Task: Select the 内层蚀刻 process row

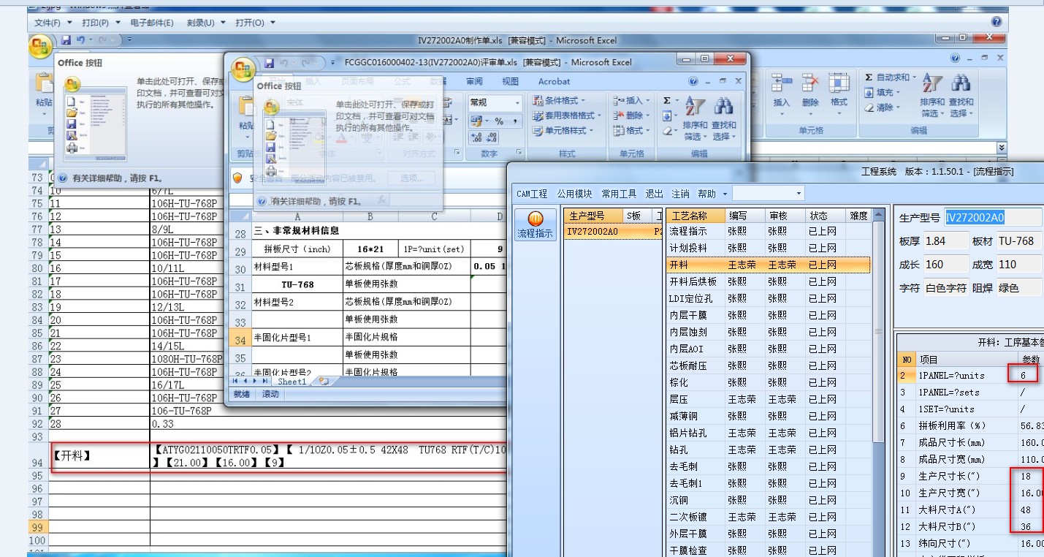Action: pyautogui.click(x=768, y=332)
